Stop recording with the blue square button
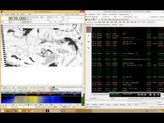 pyautogui.click(x=154, y=95)
